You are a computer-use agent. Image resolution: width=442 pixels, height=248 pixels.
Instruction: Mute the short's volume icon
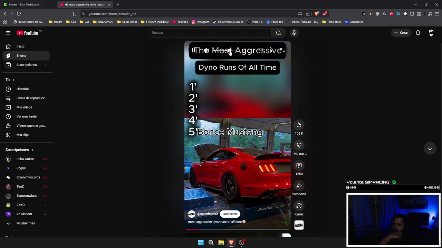[x=206, y=51]
